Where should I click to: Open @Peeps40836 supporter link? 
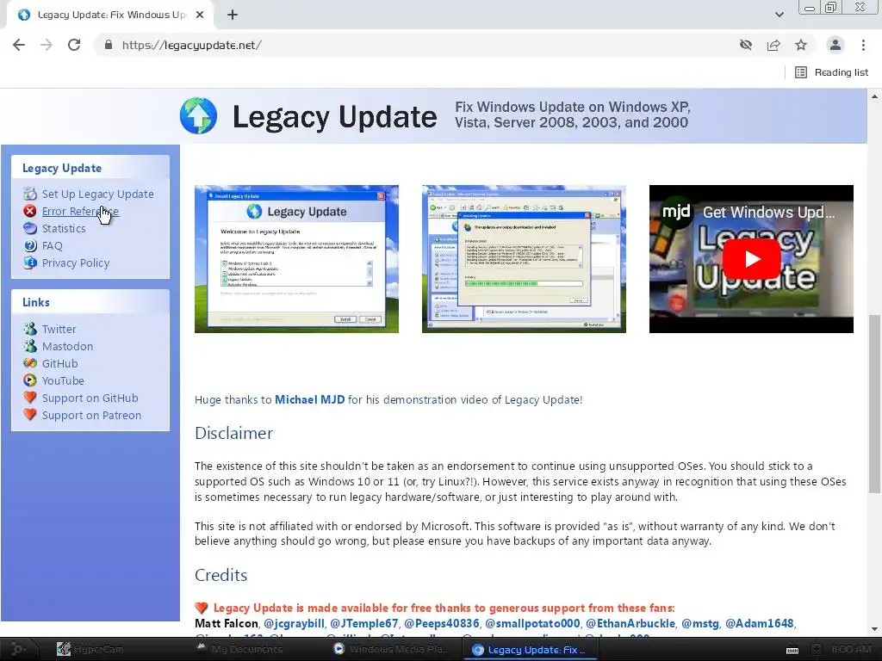tap(442, 623)
